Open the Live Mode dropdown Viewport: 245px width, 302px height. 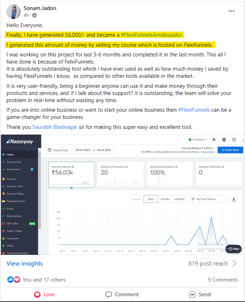(197, 140)
